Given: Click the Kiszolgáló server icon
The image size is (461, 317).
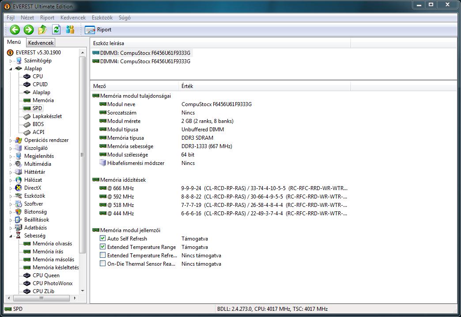Looking at the screenshot, I should 19,148.
